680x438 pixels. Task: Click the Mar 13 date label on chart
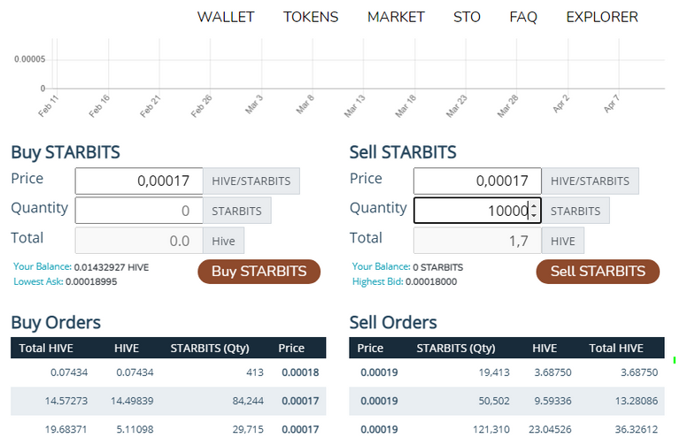pos(355,106)
